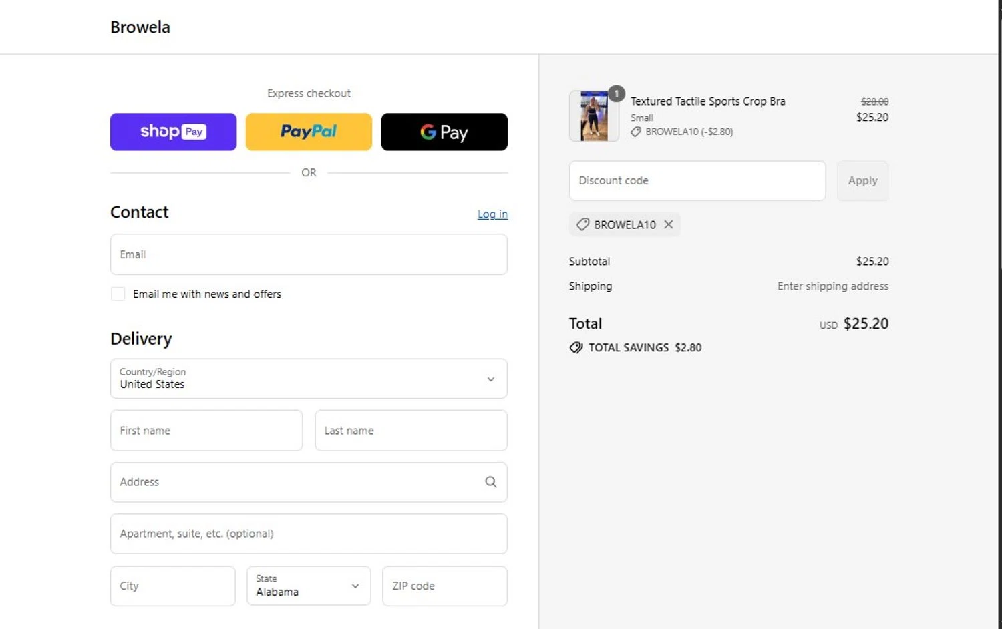Viewport: 1002px width, 629px height.
Task: Click the tag icon beside BROWELA10 chip
Action: (x=582, y=224)
